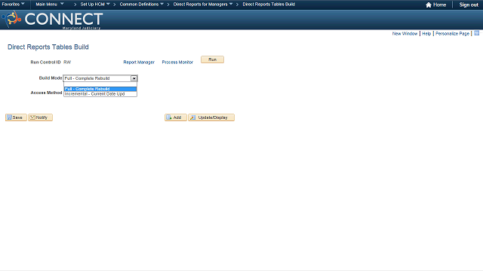Select the blank Build Mode option
The image size is (483, 271).
click(100, 84)
